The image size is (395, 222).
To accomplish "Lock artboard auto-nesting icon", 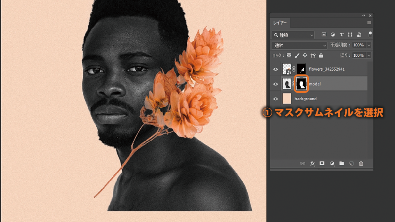I will pyautogui.click(x=313, y=55).
